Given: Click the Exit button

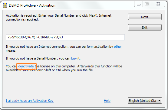Looking at the screenshot, I should point(145,27).
